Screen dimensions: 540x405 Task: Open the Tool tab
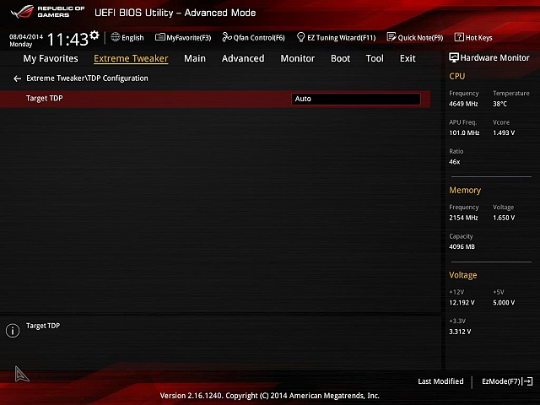(x=375, y=58)
